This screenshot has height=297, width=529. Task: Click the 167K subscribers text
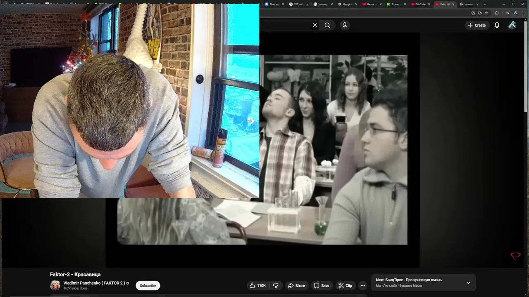[75, 288]
